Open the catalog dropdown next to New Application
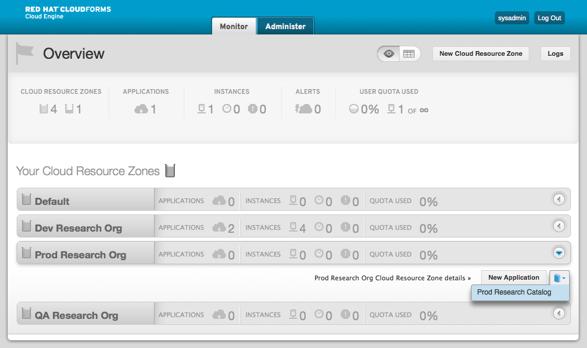The image size is (587, 348). point(560,277)
